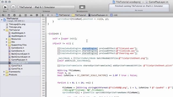Open GameScene.h file

[x=18, y=48]
